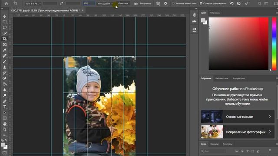Select the Eraser tool
Viewport: 278px width, 156px height.
click(5, 78)
